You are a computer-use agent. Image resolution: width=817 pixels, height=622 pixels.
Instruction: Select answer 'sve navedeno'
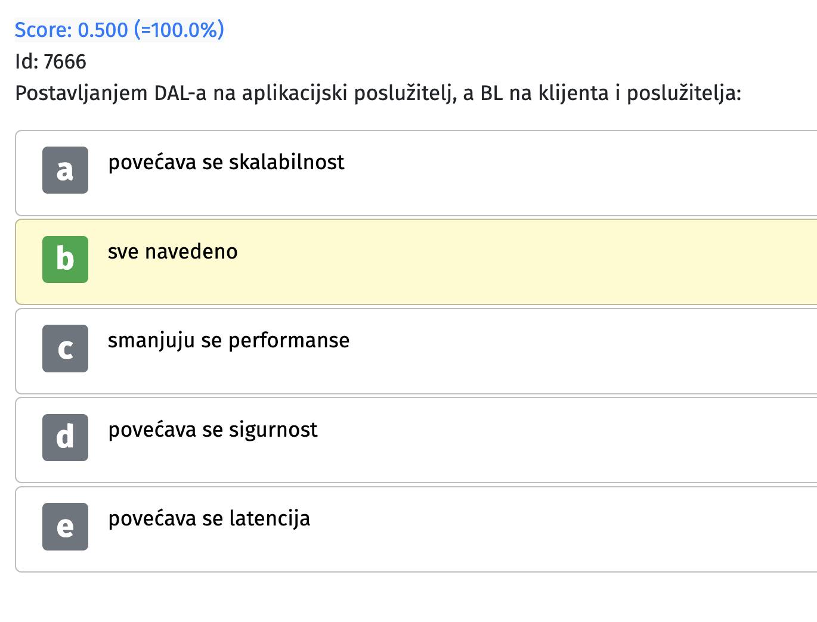173,251
